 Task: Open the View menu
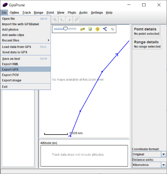(x=60, y=13)
